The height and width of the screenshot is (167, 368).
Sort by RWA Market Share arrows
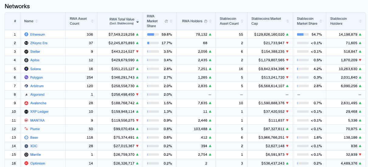171,21
